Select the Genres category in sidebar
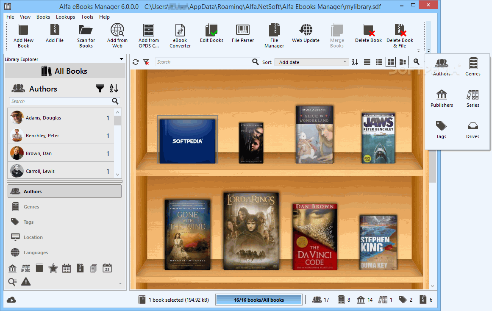 (65, 206)
